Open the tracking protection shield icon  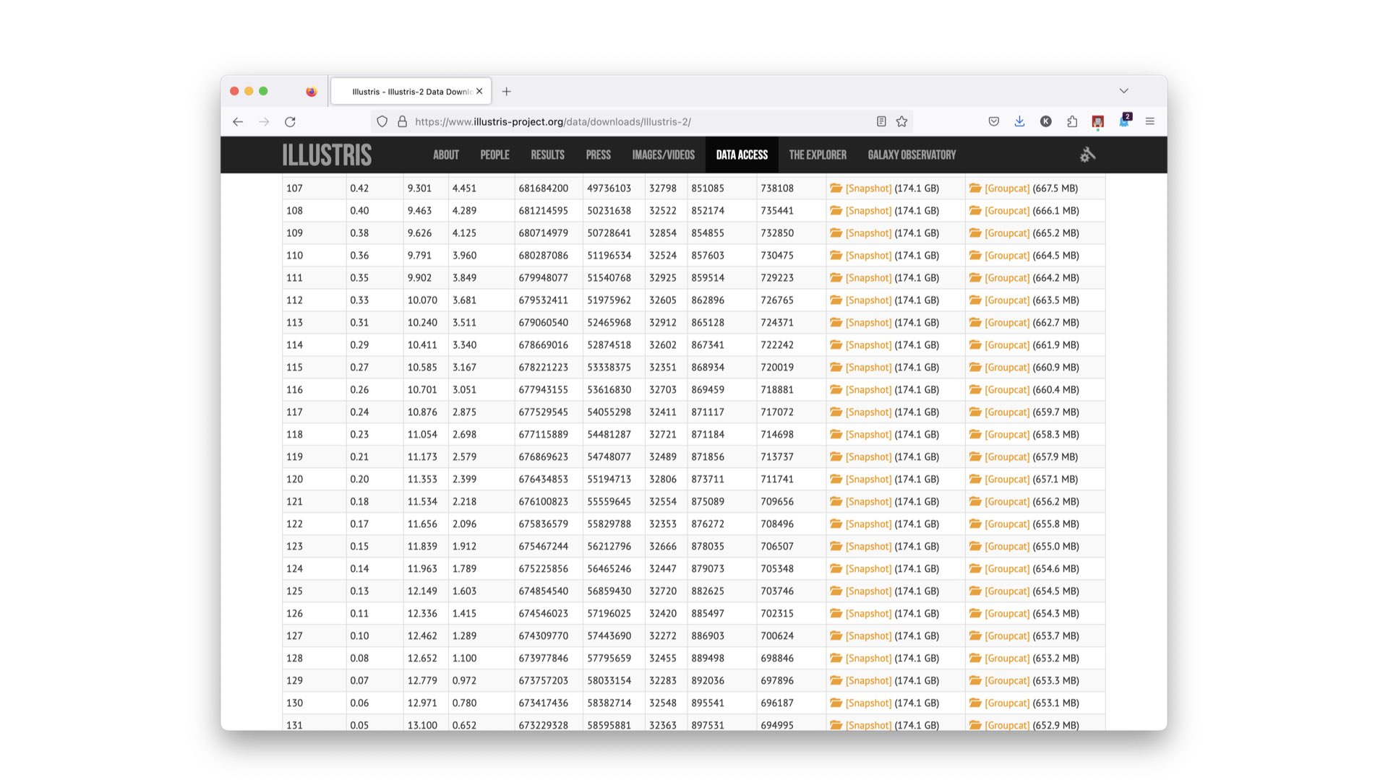tap(382, 122)
